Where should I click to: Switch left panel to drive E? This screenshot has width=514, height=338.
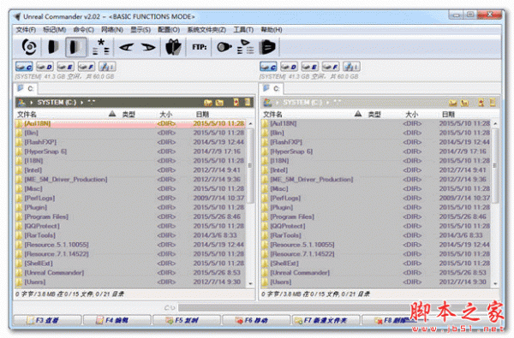pos(66,67)
